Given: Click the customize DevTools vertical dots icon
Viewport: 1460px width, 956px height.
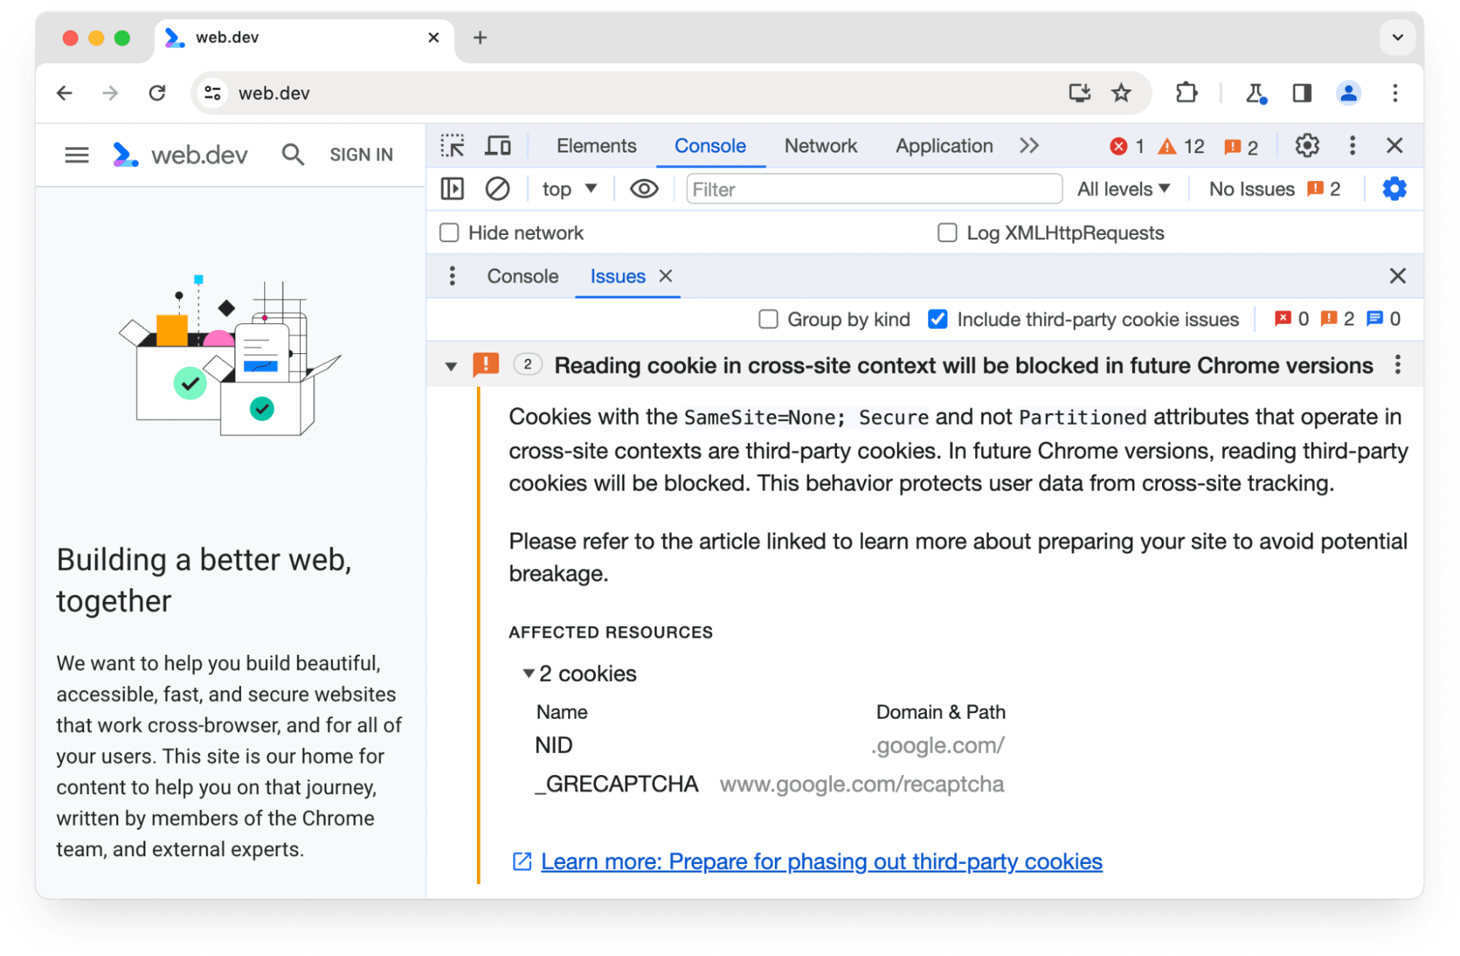Looking at the screenshot, I should point(1352,146).
